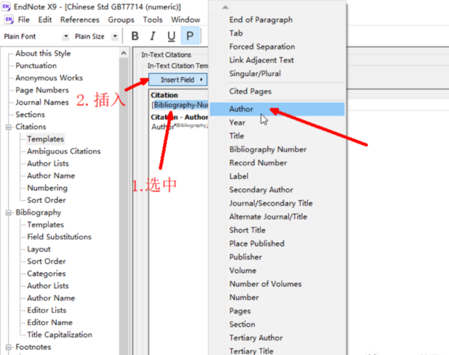Click the Bibliography Number citation template field
The image size is (449, 355).
point(181,105)
